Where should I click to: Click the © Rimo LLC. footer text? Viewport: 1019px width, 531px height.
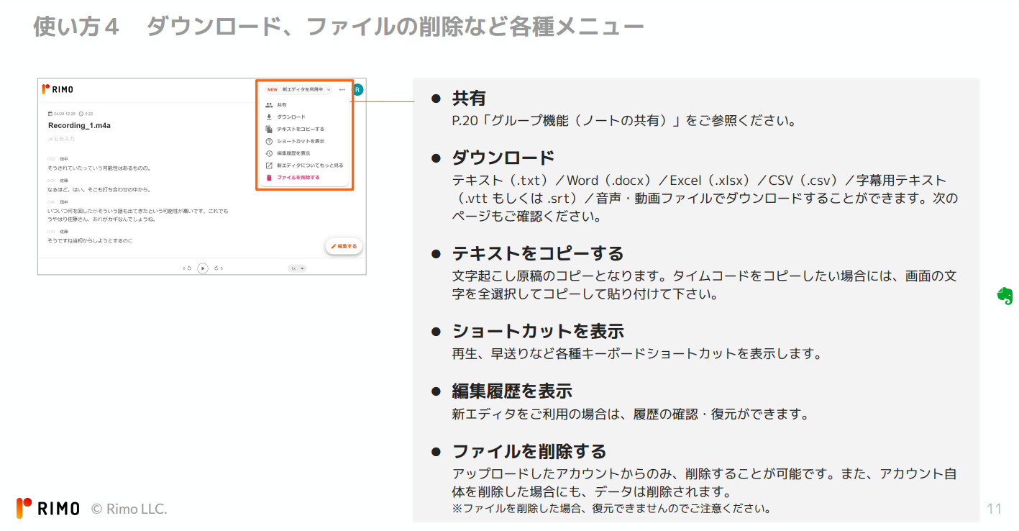(129, 509)
